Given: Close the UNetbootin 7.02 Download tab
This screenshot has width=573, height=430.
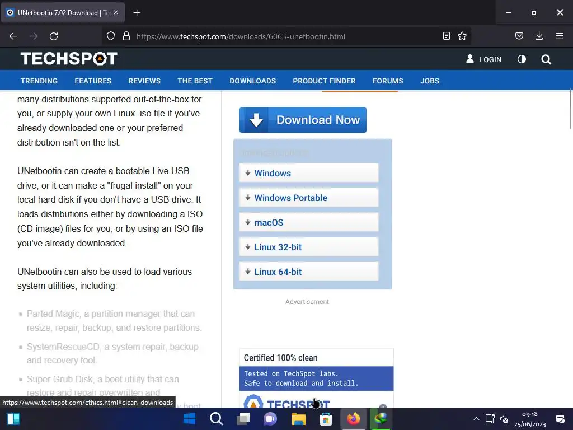Looking at the screenshot, I should coord(115,12).
